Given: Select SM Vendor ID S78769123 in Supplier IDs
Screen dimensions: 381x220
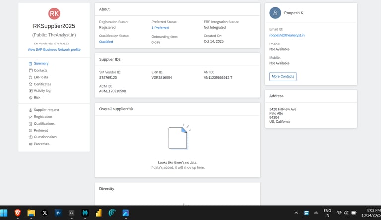Looking at the screenshot, I should click(x=108, y=78).
